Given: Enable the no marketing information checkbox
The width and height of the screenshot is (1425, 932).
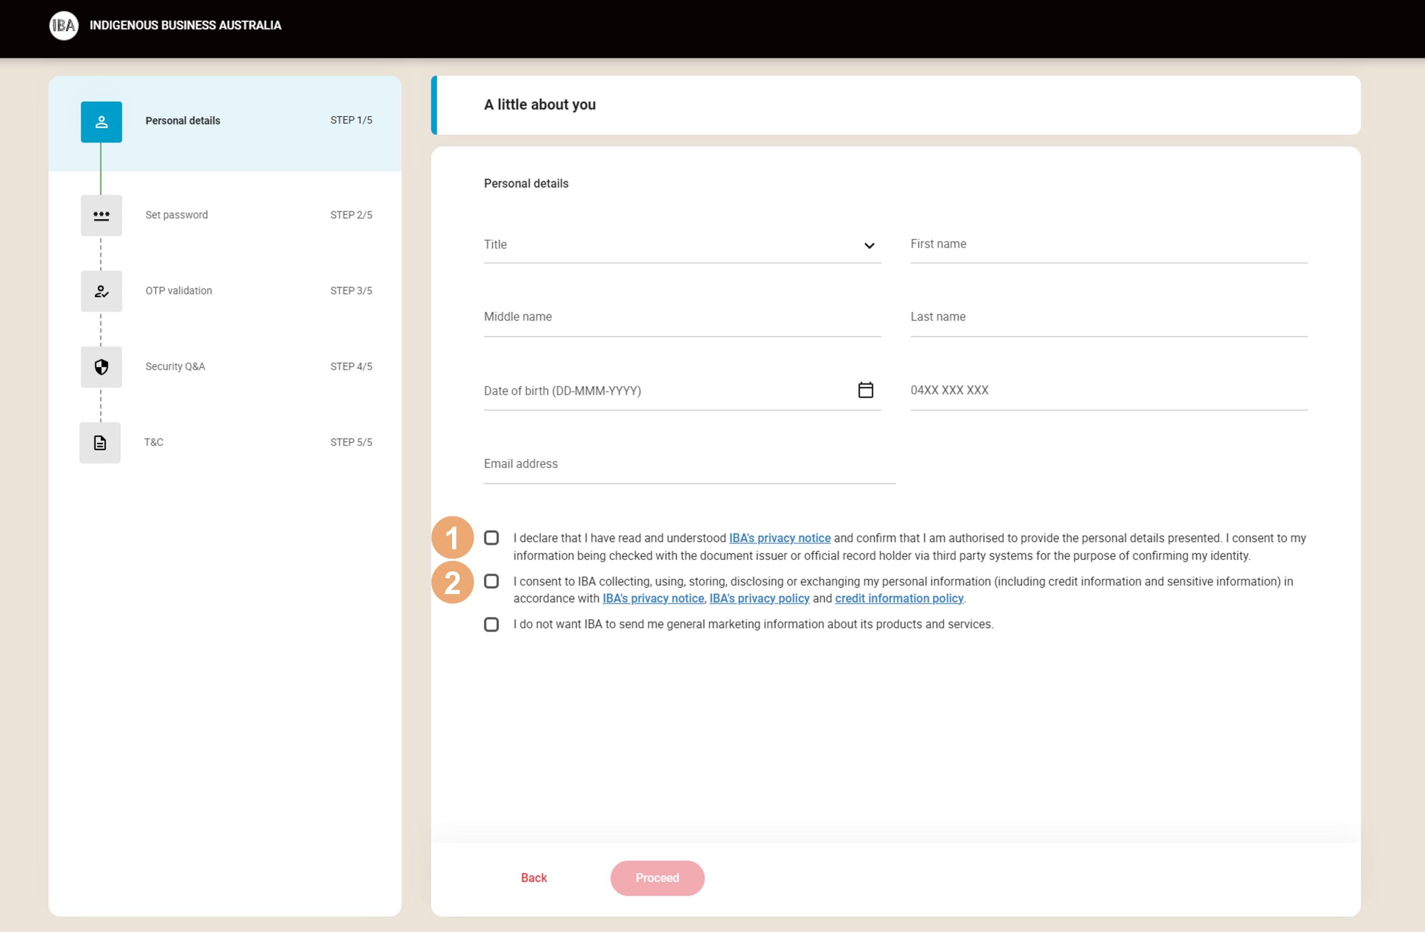Looking at the screenshot, I should coord(491,624).
